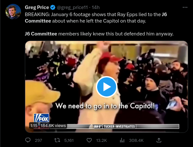
Task: Click the Tucker Investigates video banner
Action: [x=119, y=126]
